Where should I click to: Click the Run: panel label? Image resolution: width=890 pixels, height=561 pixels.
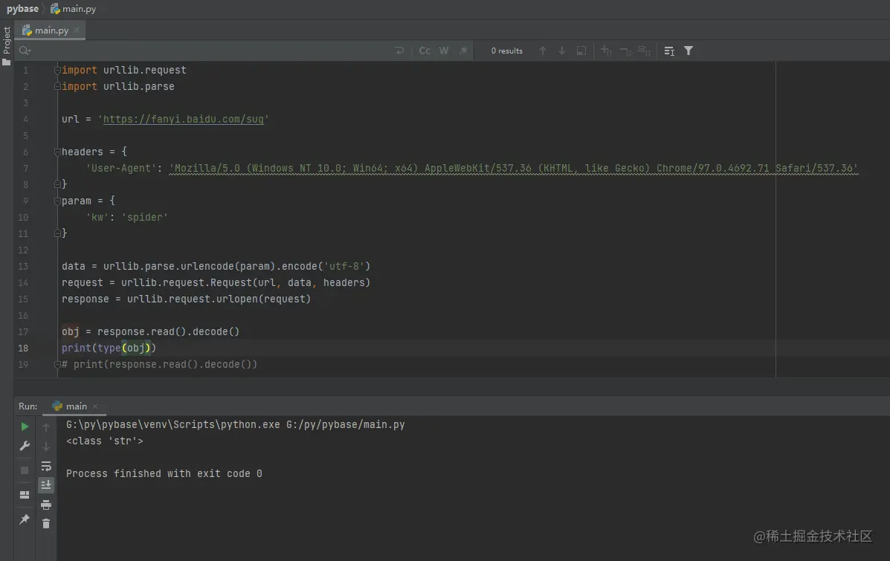point(28,406)
